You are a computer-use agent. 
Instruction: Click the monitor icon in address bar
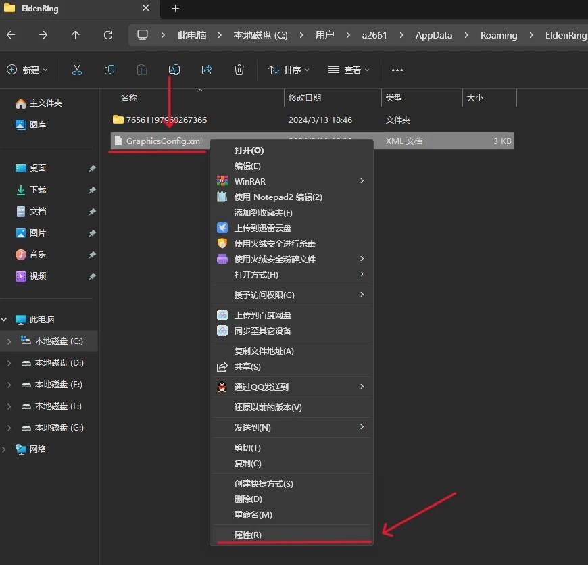[x=143, y=35]
